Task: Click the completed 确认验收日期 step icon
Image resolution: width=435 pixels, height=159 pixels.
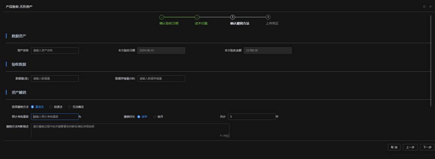Action: pos(161,17)
